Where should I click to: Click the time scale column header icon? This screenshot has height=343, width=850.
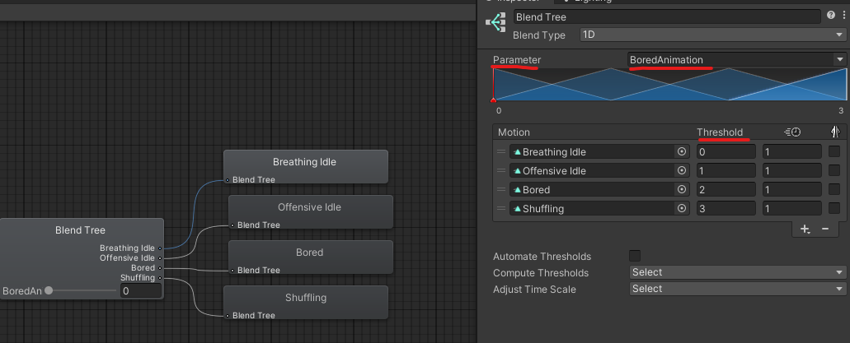pyautogui.click(x=792, y=132)
